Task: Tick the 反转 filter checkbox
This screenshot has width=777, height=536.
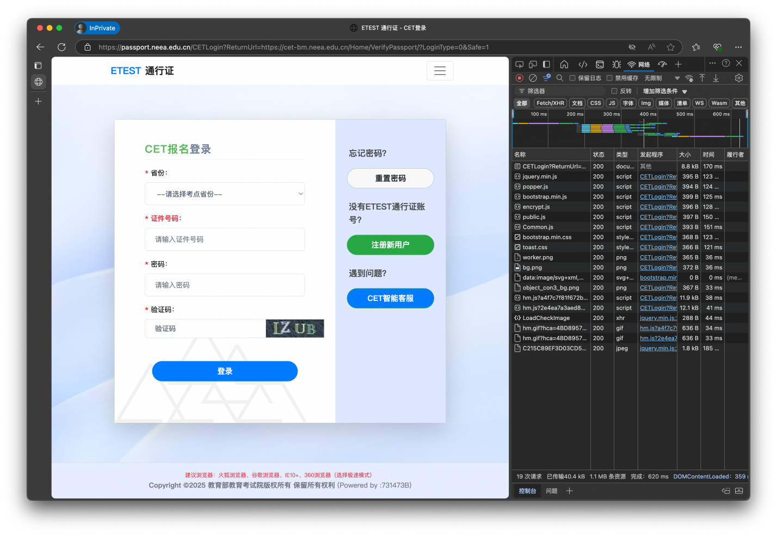Action: point(614,91)
